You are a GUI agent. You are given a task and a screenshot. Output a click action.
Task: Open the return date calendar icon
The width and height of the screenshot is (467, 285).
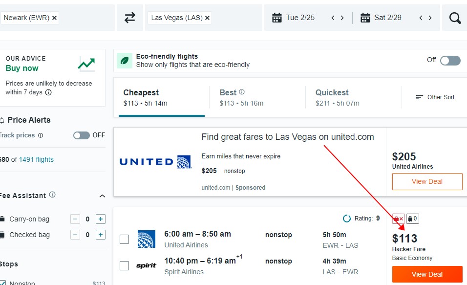[x=365, y=18]
